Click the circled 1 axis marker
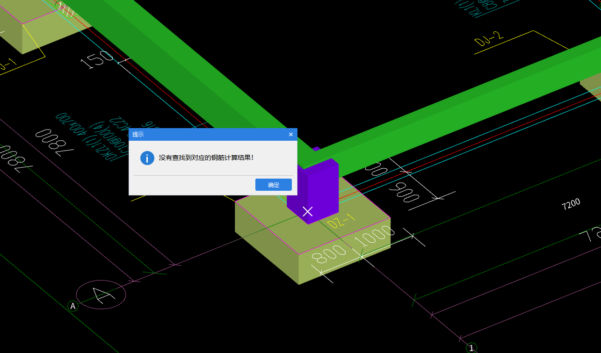Screen dimensions: 601x353 pyautogui.click(x=471, y=348)
